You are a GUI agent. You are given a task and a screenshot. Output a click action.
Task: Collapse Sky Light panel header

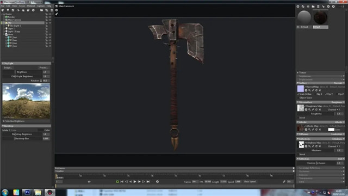(x=26, y=63)
